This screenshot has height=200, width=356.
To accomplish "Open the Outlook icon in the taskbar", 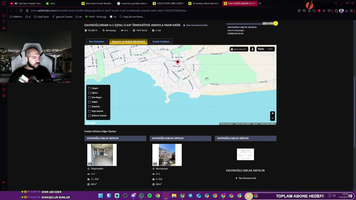I will point(199,196).
